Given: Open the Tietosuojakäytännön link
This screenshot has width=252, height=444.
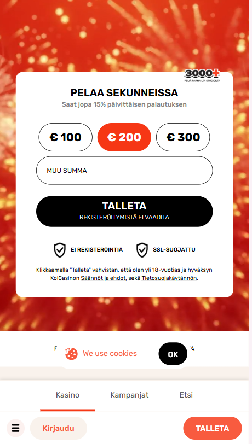Looking at the screenshot, I should tap(169, 278).
